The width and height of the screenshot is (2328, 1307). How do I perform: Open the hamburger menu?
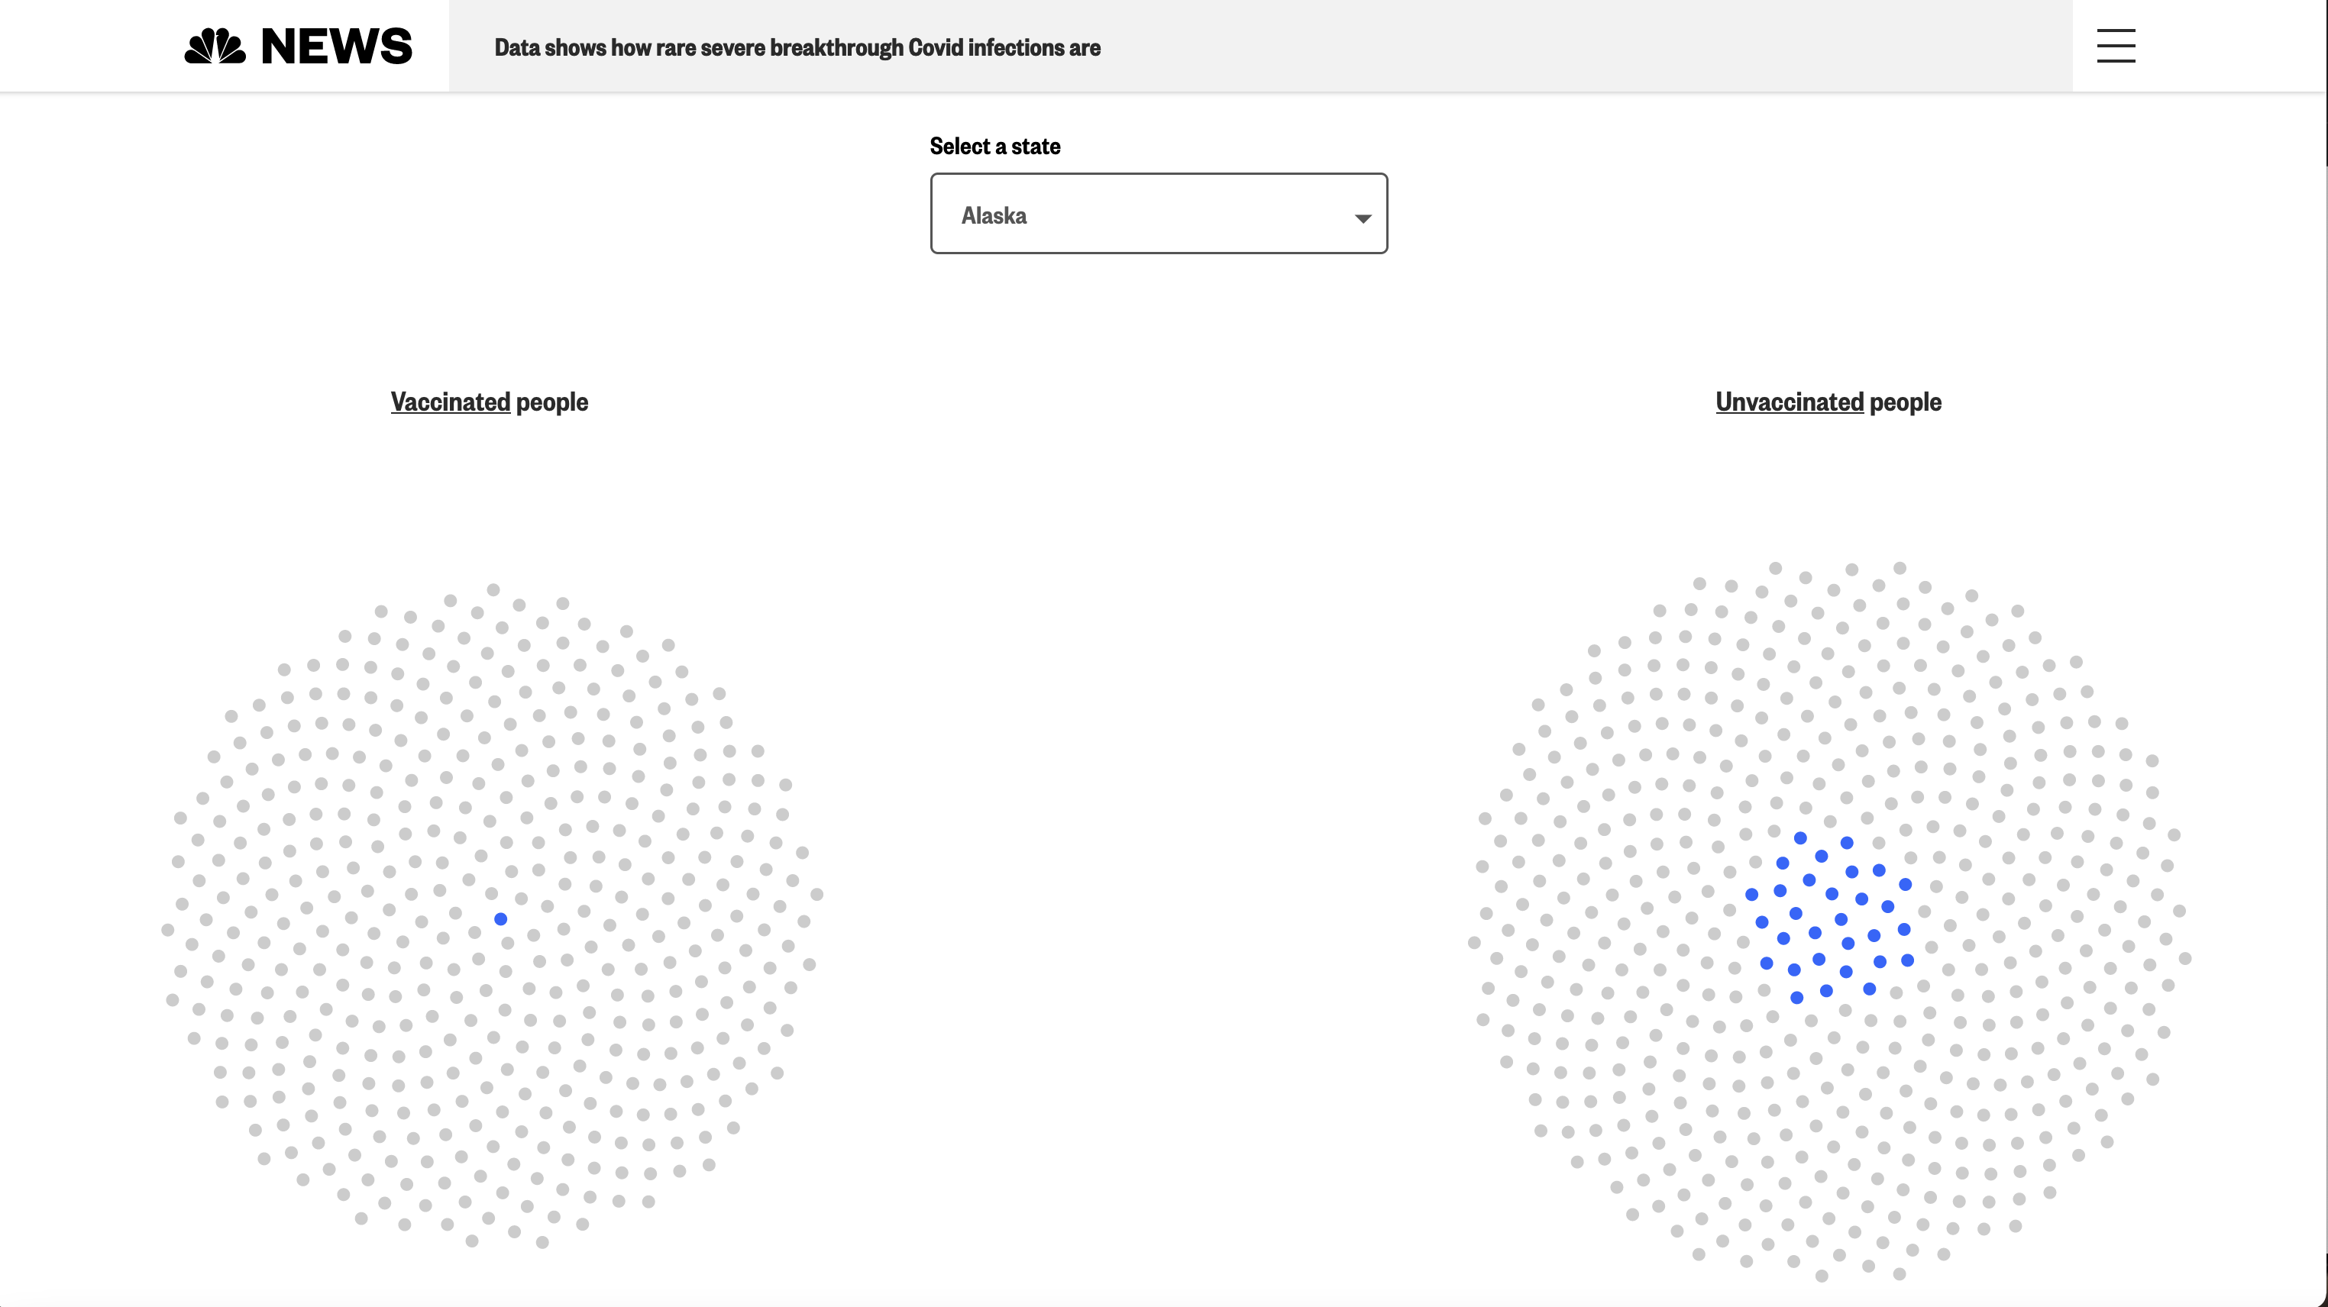[2115, 46]
